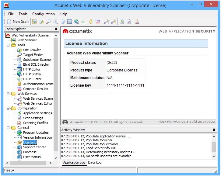Select HTTP Editor in Tools Explorer
The height and width of the screenshot is (176, 221).
(32, 69)
